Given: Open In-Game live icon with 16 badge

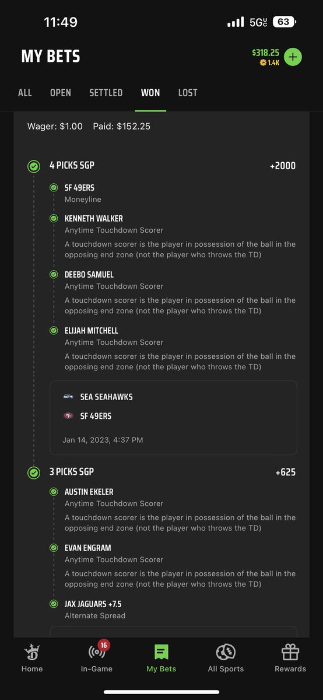Looking at the screenshot, I should coord(97,652).
